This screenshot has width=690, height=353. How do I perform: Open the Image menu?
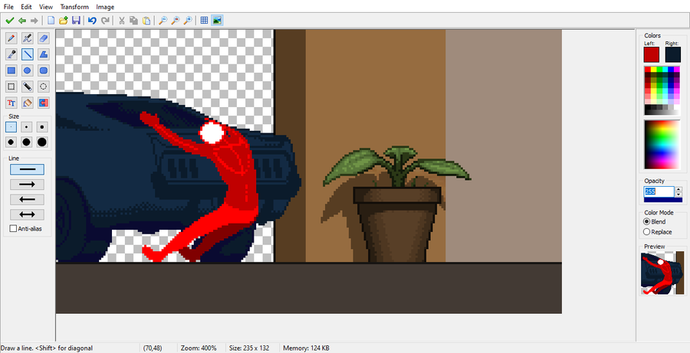click(x=105, y=7)
